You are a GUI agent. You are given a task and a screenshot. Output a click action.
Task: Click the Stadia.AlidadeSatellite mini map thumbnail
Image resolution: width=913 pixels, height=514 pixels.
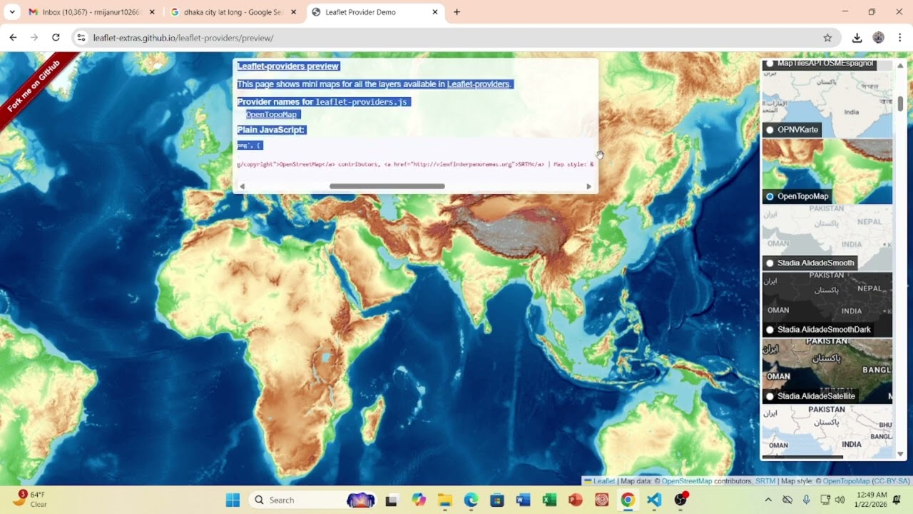click(x=827, y=371)
